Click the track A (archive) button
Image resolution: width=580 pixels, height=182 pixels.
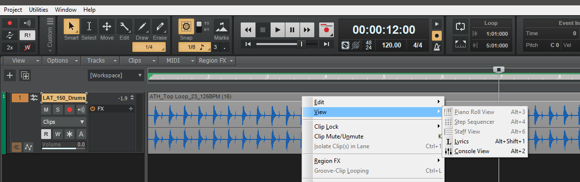80,134
